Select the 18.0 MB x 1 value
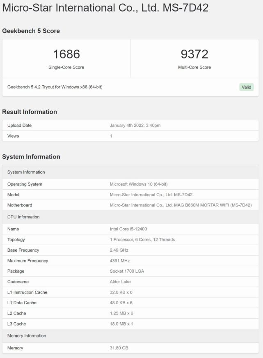Viewport: 263px width, 358px height. click(121, 324)
